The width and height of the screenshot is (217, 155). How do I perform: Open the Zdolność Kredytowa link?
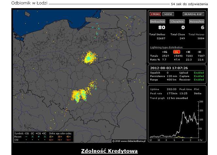(109, 151)
